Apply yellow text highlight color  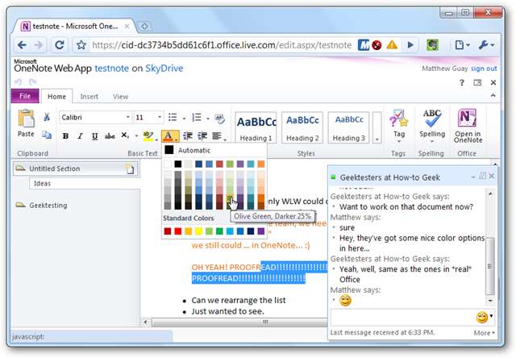148,136
